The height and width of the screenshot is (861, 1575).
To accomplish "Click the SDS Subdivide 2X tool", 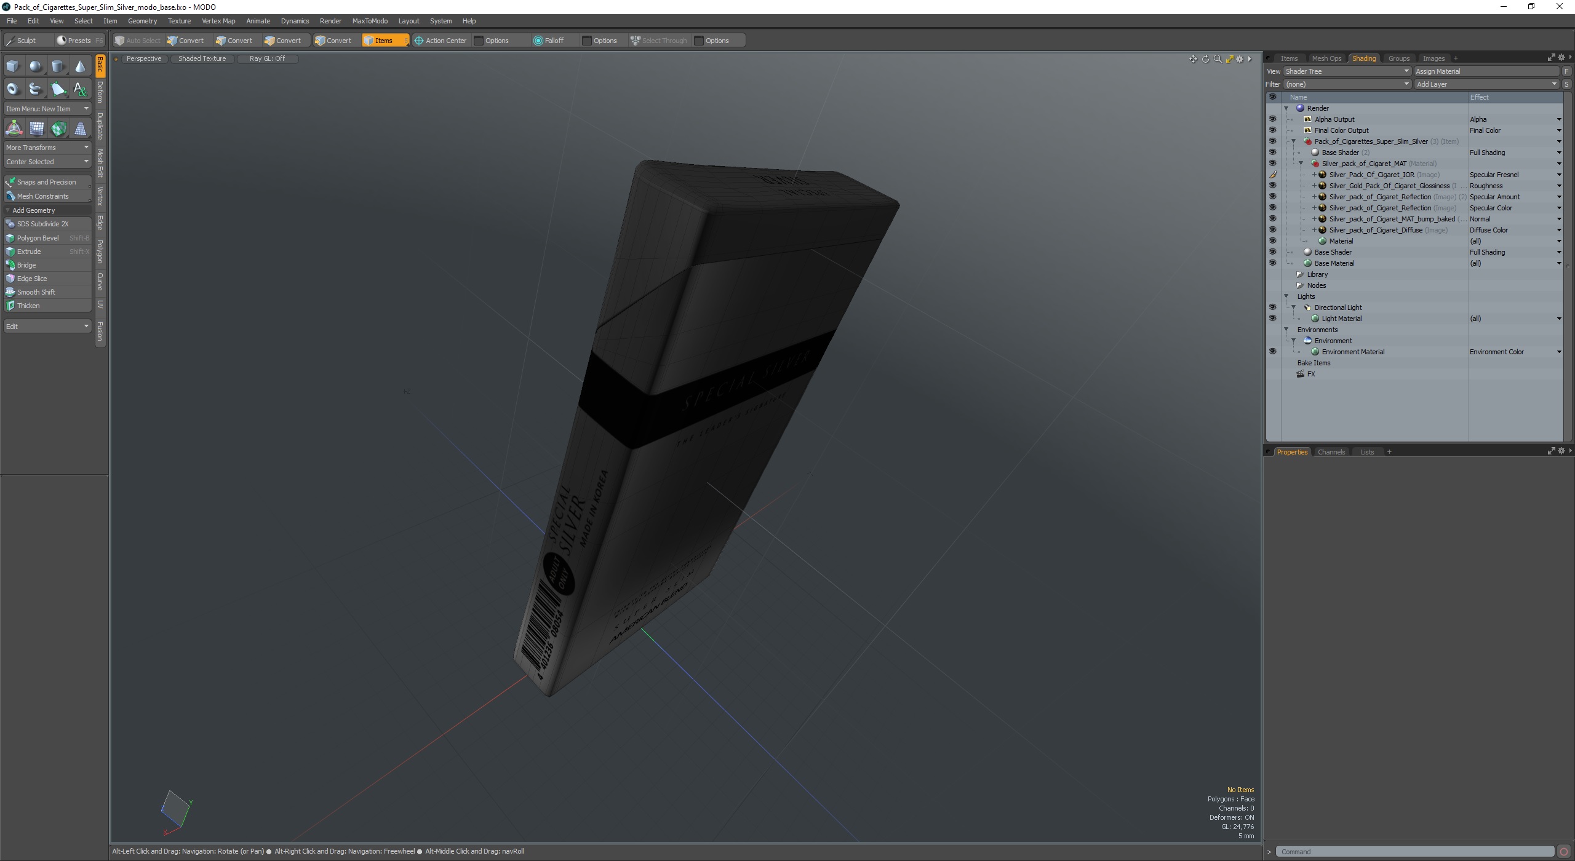I will tap(47, 224).
